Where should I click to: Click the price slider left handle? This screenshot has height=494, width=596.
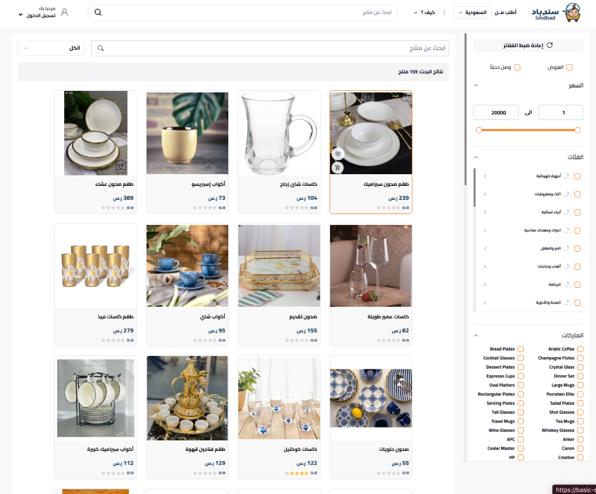coord(479,130)
